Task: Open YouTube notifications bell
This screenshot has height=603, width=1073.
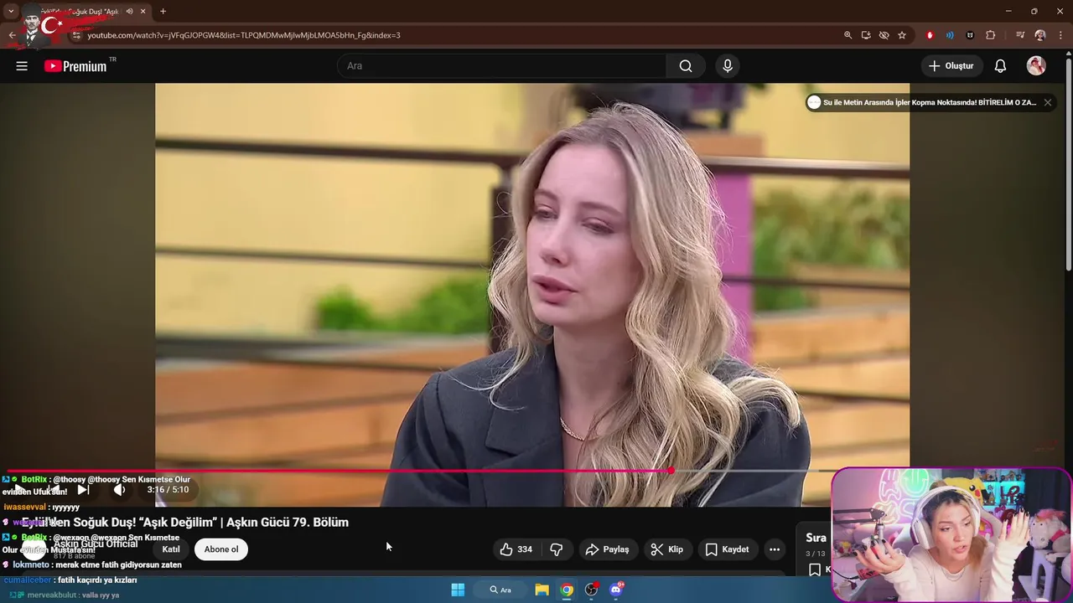Action: tap(1000, 66)
